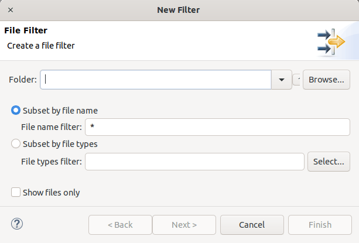359x243 pixels.
Task: Click the Next > button
Action: 184,225
